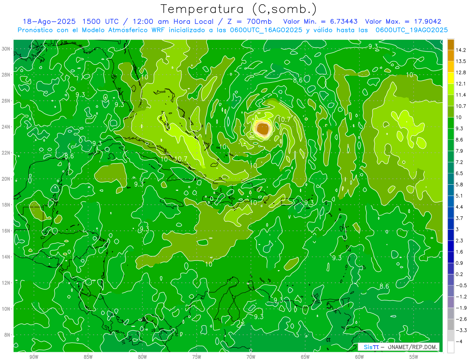
Task: Click the '70W' longitude label
Action: pyautogui.click(x=251, y=357)
